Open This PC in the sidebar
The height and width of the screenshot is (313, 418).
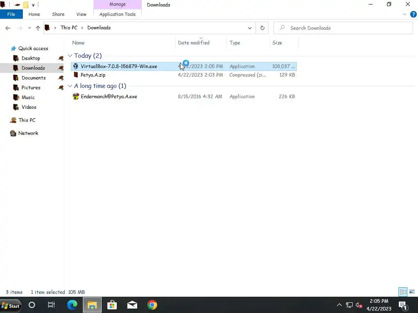(27, 120)
